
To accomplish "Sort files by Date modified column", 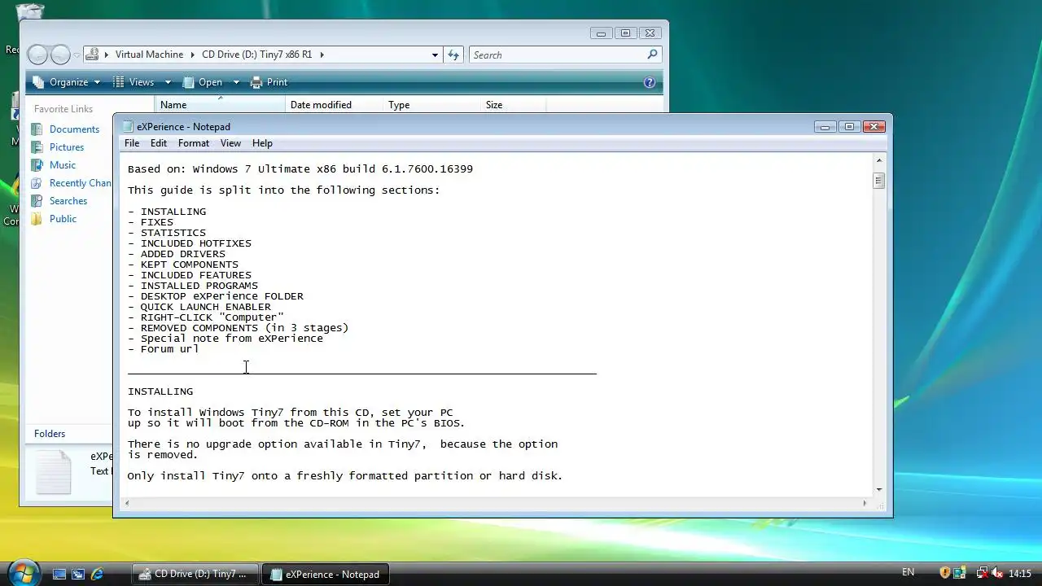I will 334,105.
